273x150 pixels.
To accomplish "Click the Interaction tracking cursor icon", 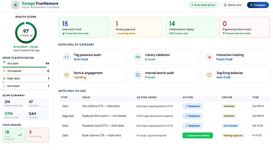I will (x=209, y=57).
